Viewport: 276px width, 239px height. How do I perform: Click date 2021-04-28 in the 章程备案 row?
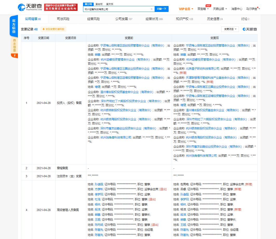(44, 168)
